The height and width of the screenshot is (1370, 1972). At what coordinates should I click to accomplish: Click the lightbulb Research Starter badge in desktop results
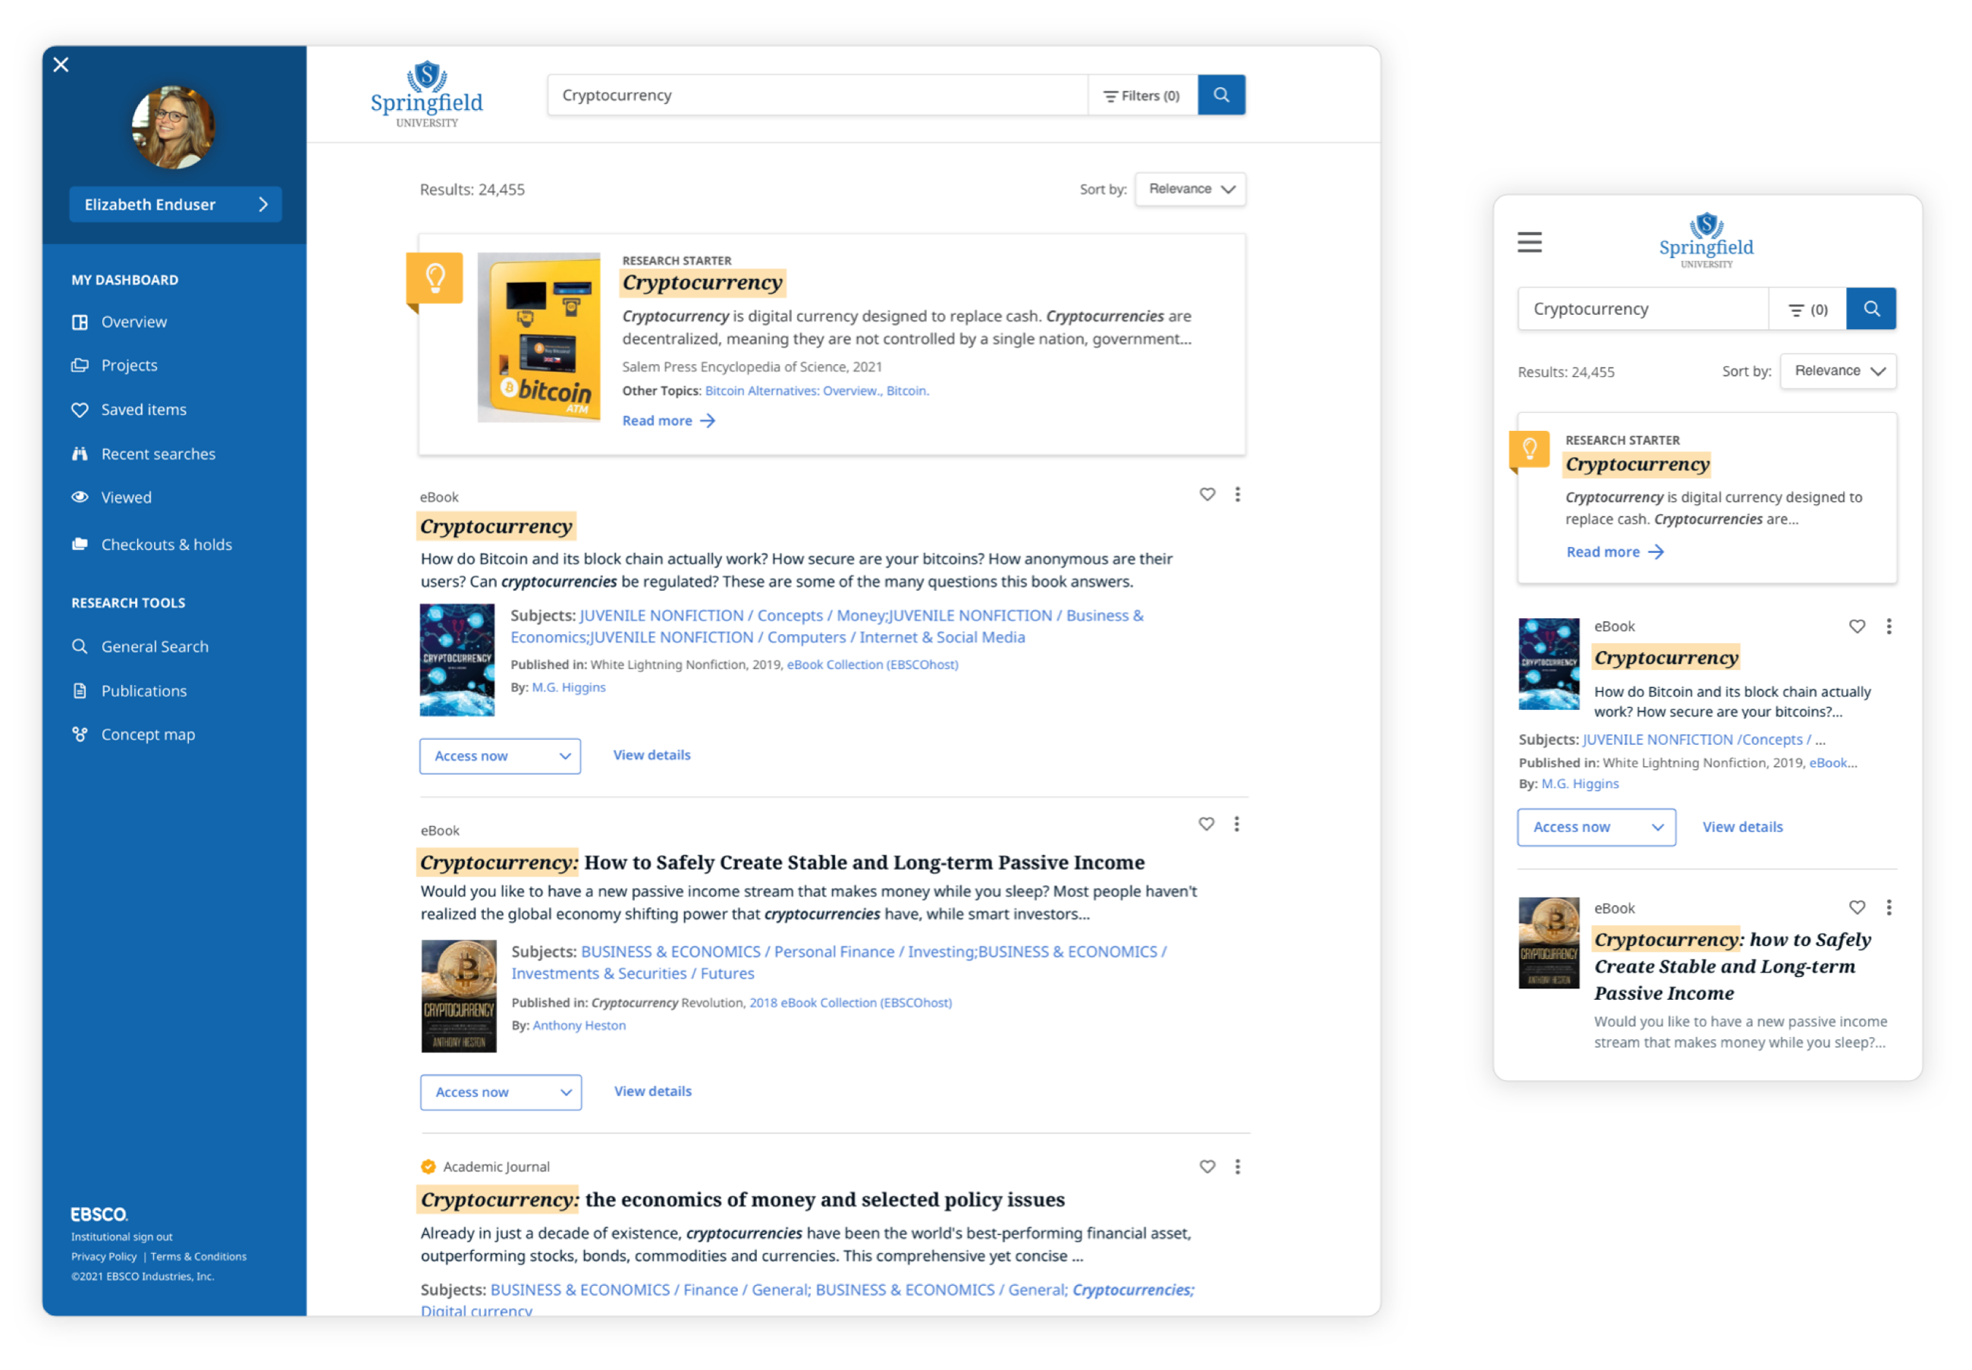[x=435, y=278]
